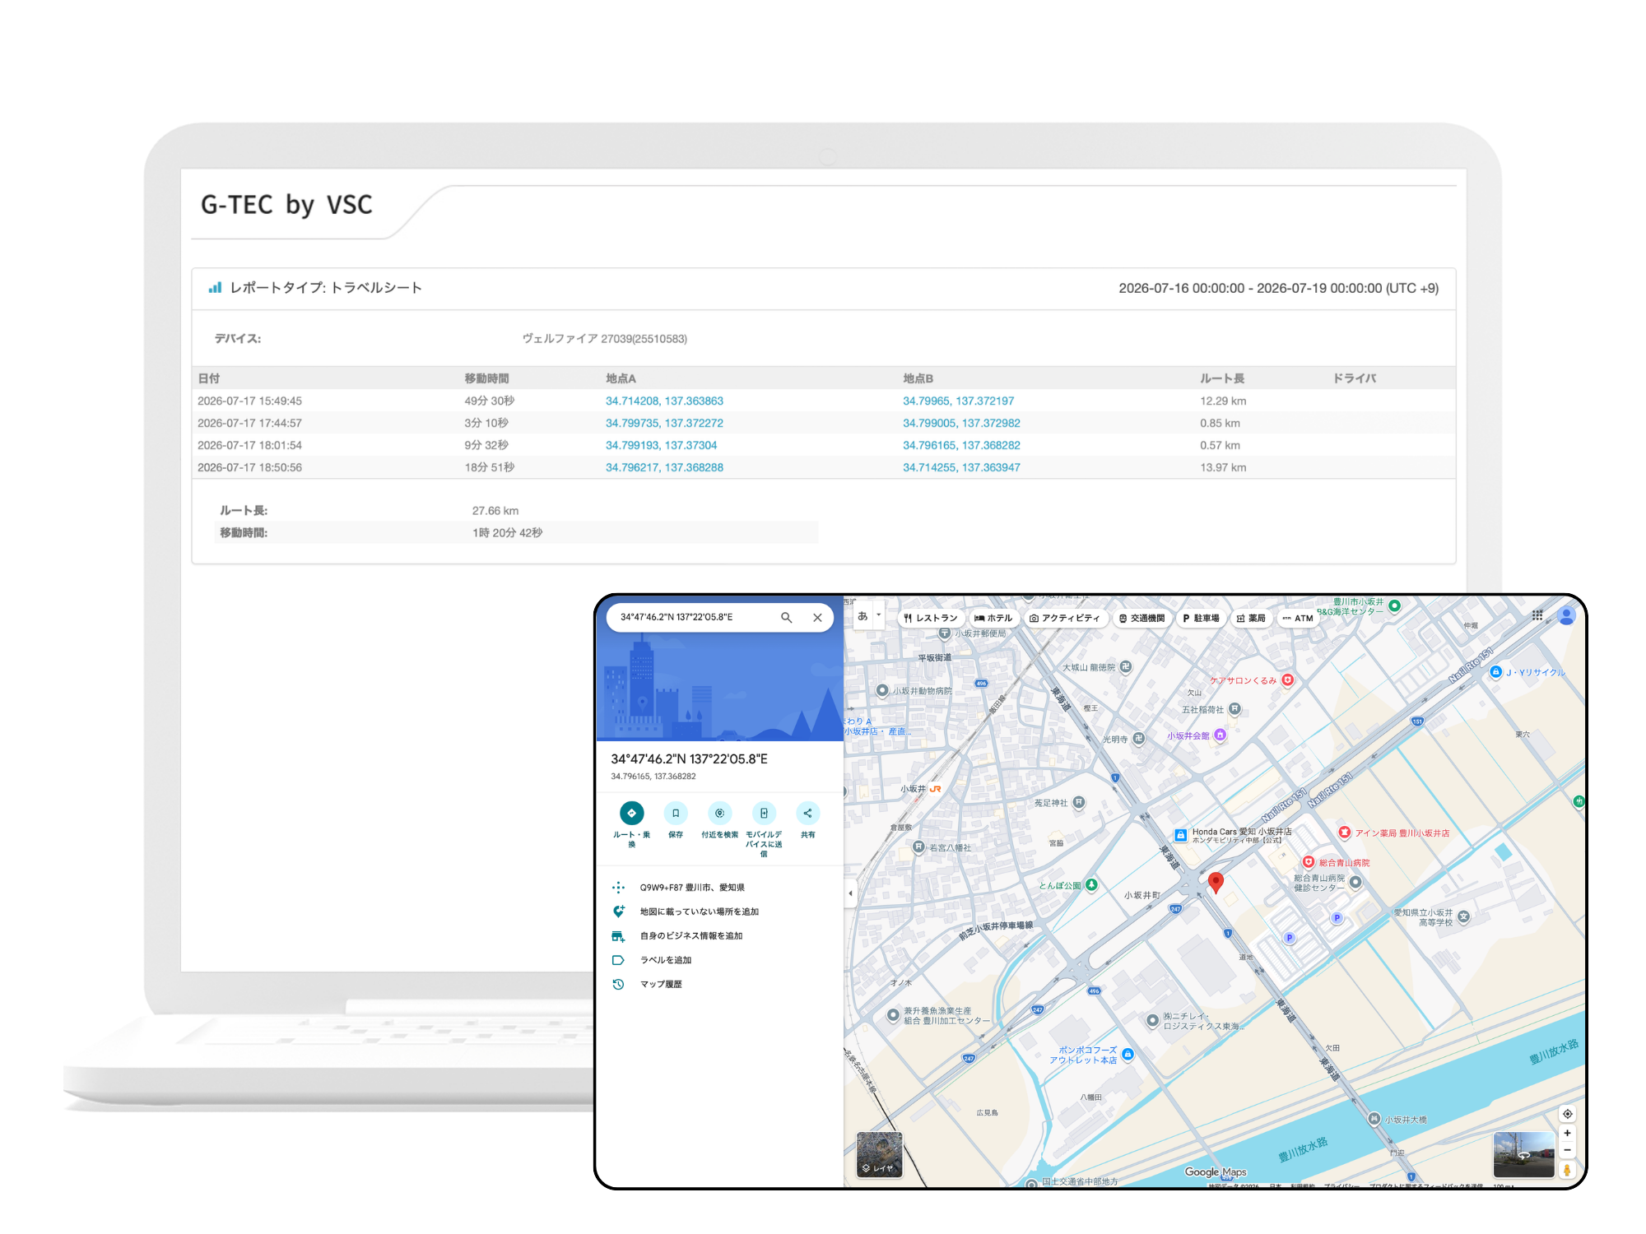
Task: Filter map by レストラン chip
Action: click(x=931, y=618)
